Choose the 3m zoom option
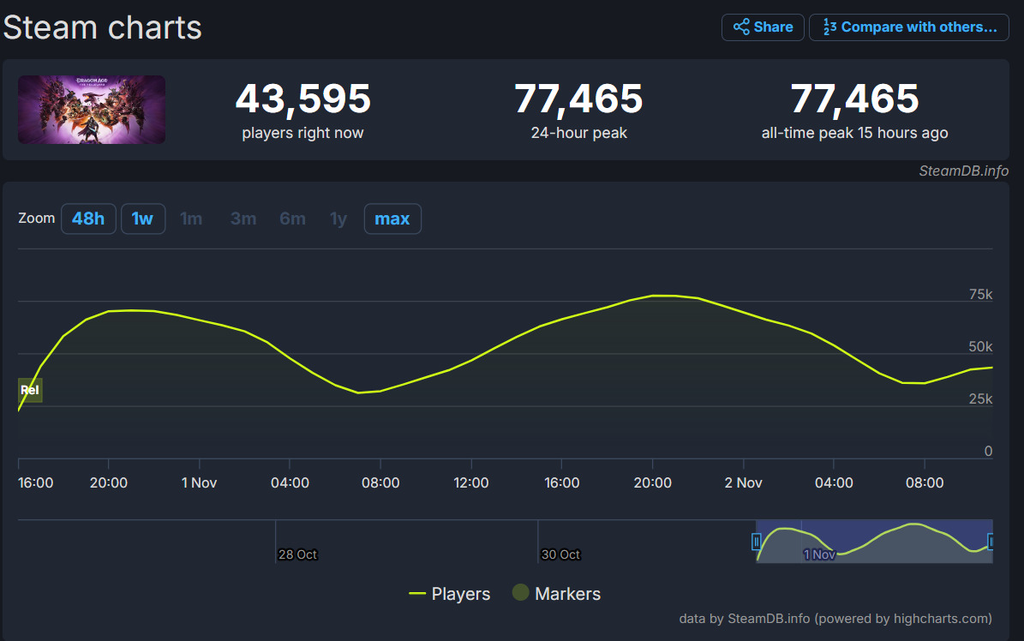Image resolution: width=1024 pixels, height=641 pixels. pyautogui.click(x=243, y=219)
